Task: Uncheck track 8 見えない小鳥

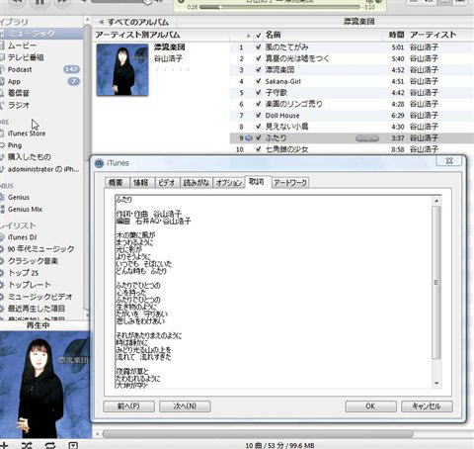Action: 259,127
